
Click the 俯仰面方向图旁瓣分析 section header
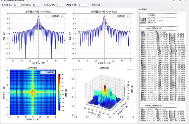(x=154, y=106)
